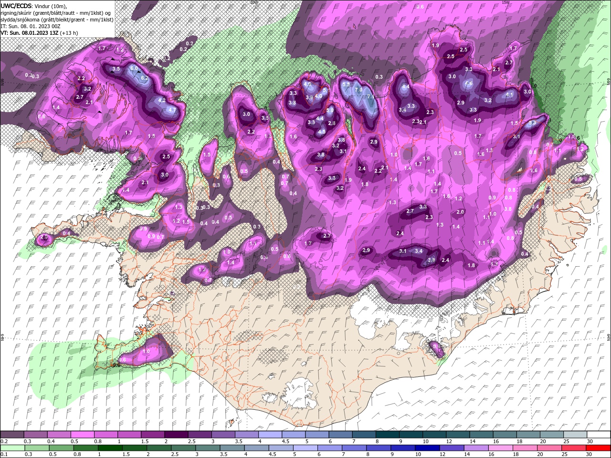The width and height of the screenshot is (611, 458).
Task: Pick top-row legend swatch between 2 and 2.5
Action: click(x=176, y=435)
